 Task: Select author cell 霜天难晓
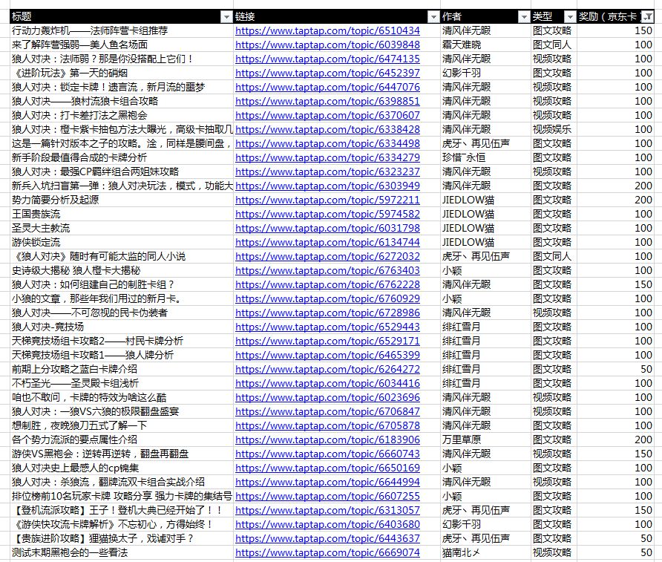(485, 45)
